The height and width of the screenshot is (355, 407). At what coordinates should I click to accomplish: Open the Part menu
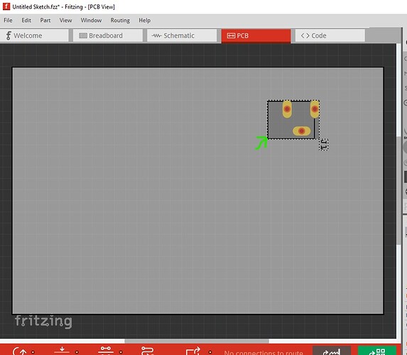click(45, 21)
